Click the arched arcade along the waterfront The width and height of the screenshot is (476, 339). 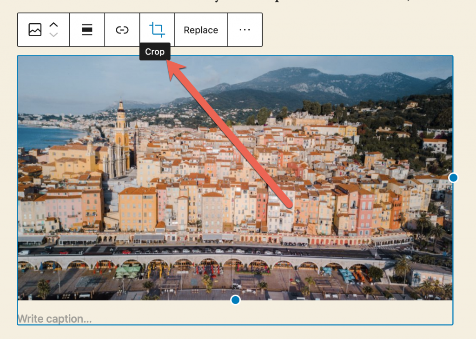click(186, 264)
